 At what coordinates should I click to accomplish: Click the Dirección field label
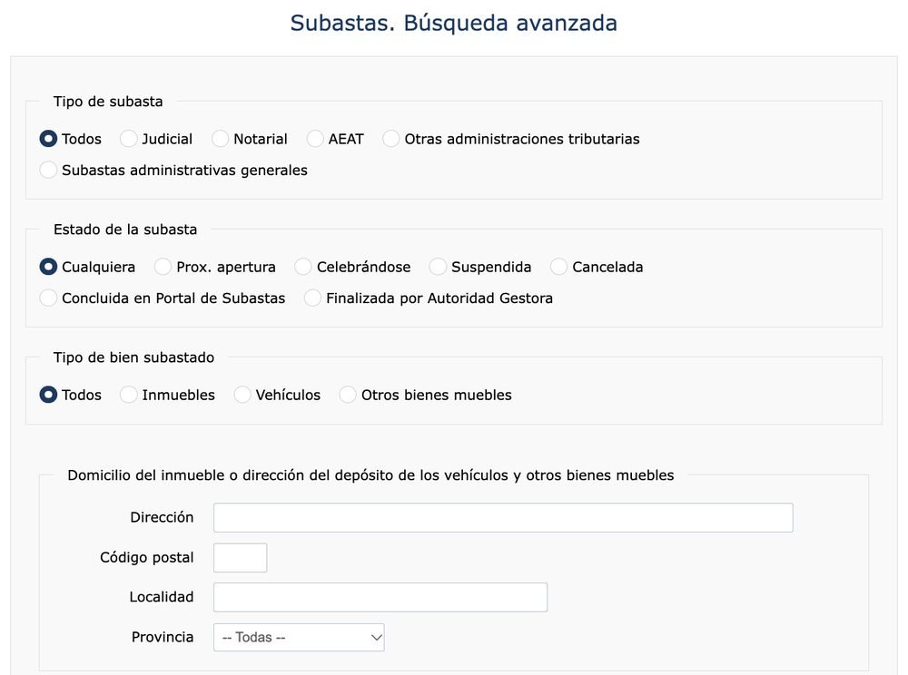pyautogui.click(x=162, y=517)
